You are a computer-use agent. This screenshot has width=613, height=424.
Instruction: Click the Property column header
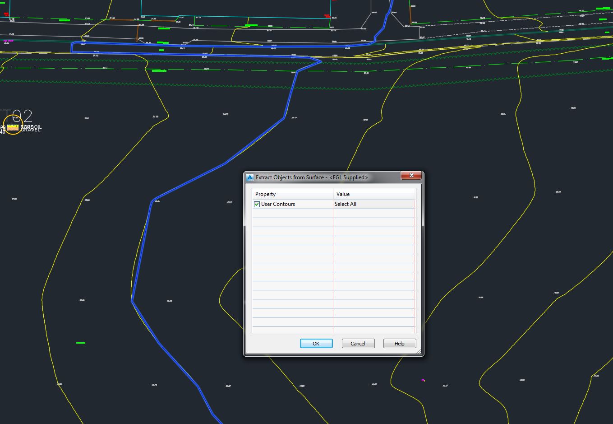pos(265,194)
